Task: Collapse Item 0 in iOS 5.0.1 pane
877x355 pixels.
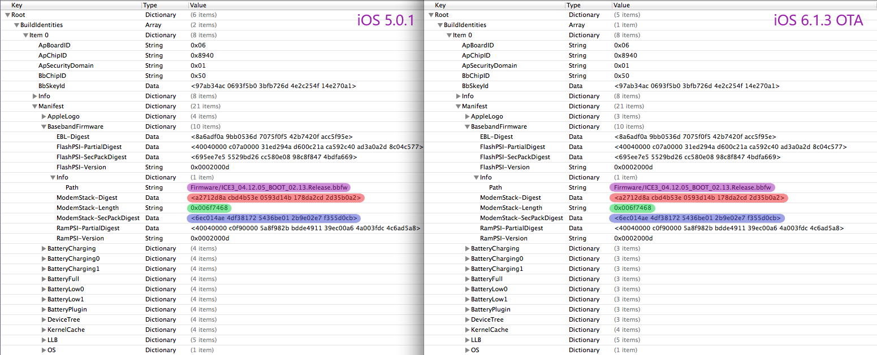Action: point(25,35)
